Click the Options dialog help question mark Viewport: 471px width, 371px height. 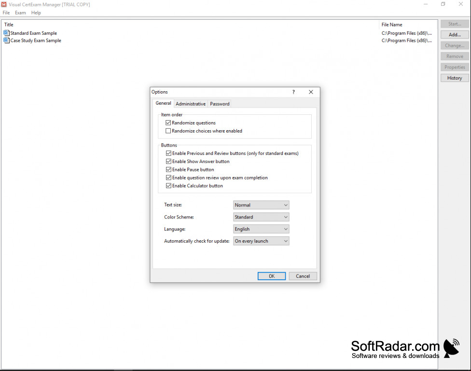coord(293,92)
